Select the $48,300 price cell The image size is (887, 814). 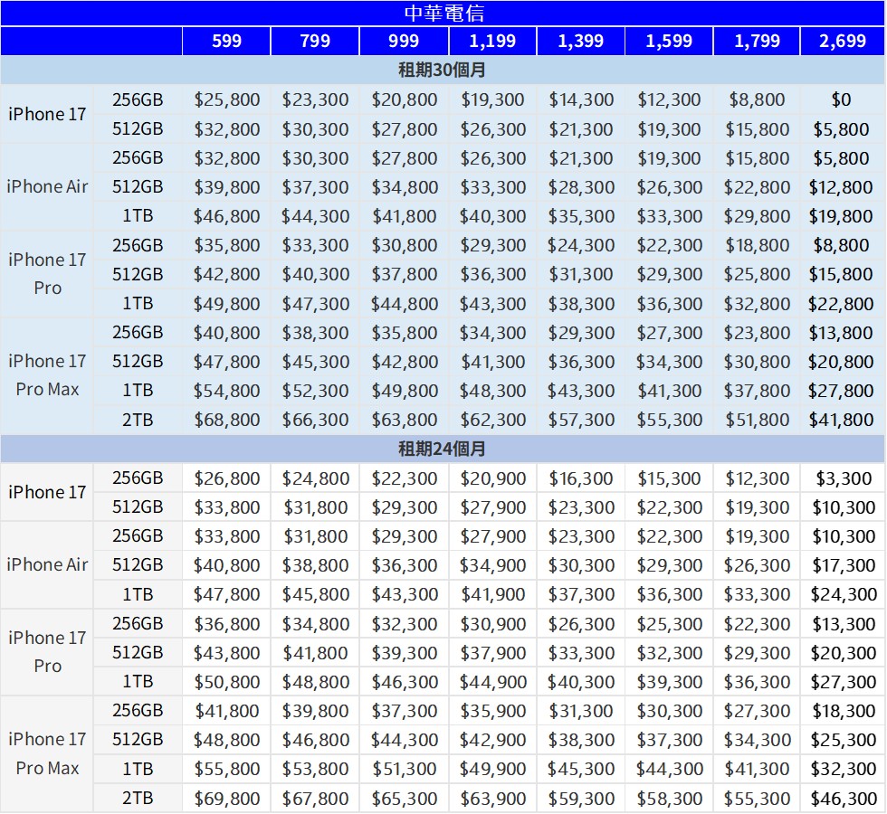pyautogui.click(x=492, y=391)
